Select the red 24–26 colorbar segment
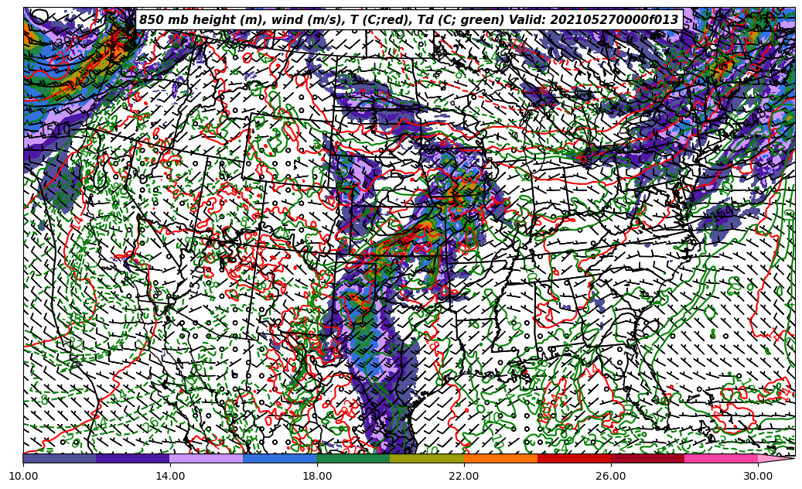 coord(574,458)
